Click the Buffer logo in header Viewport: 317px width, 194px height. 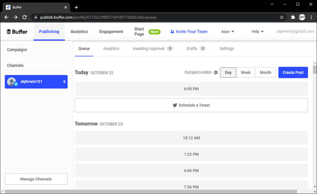pos(17,32)
